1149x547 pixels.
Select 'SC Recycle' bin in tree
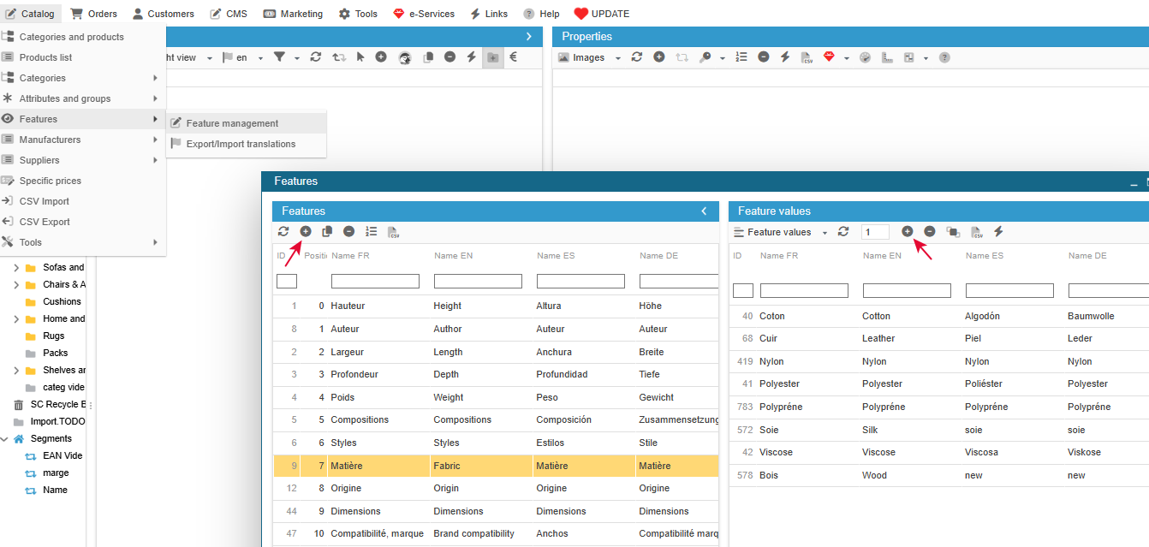click(57, 404)
